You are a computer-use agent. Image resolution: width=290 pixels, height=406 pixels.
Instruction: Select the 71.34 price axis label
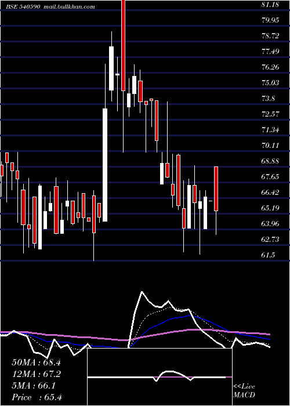(270, 129)
